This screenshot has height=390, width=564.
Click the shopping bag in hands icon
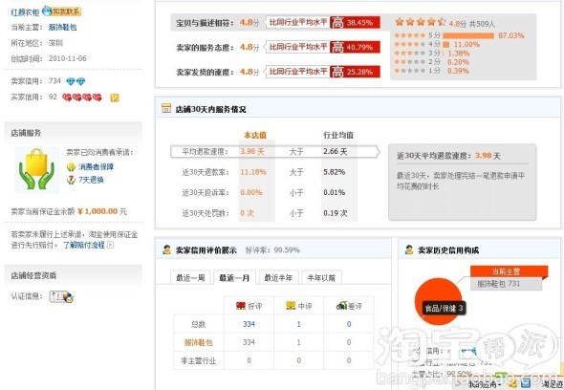point(36,169)
